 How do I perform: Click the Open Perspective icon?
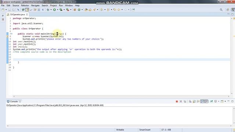click(x=228, y=10)
